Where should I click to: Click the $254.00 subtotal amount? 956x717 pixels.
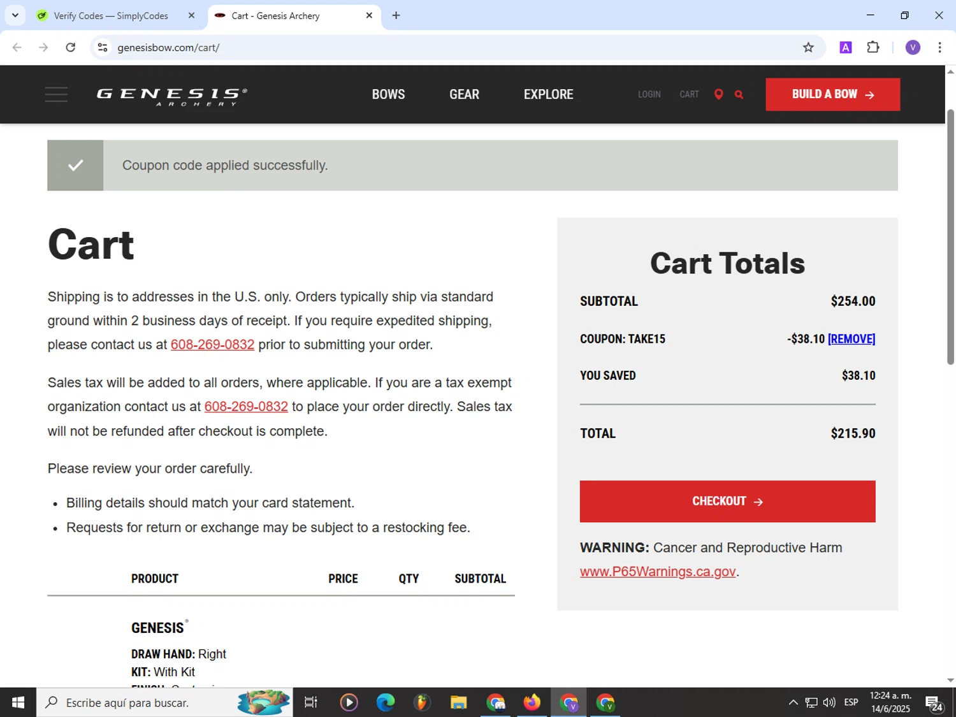pos(853,301)
